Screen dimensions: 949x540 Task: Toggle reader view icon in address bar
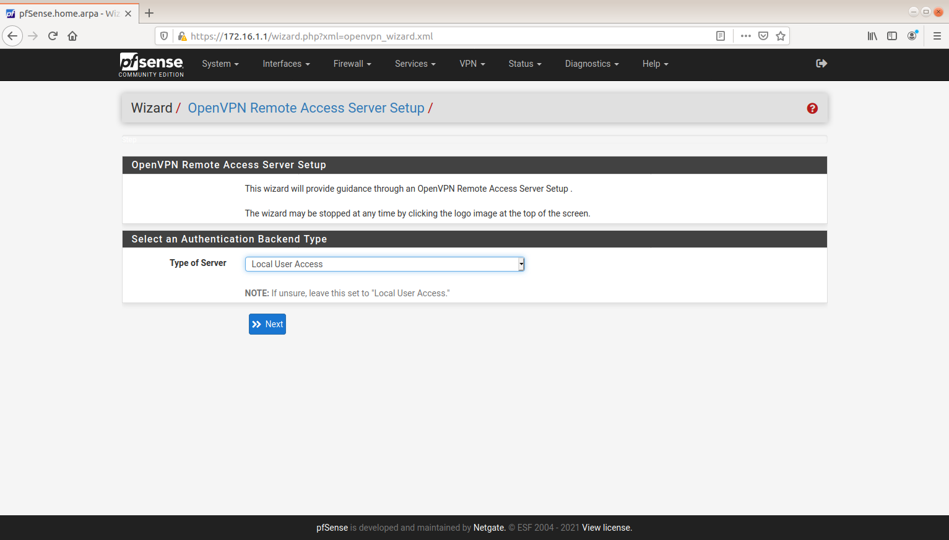click(721, 36)
